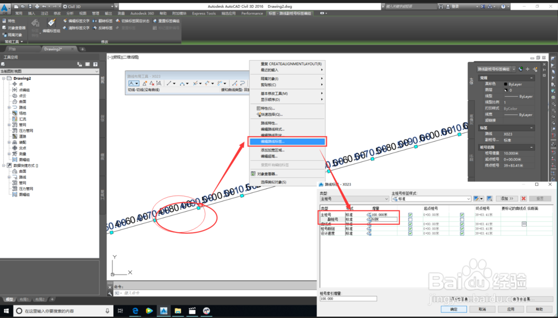558x318 pixels.
Task: Click the 添加 >> button
Action: point(507,199)
